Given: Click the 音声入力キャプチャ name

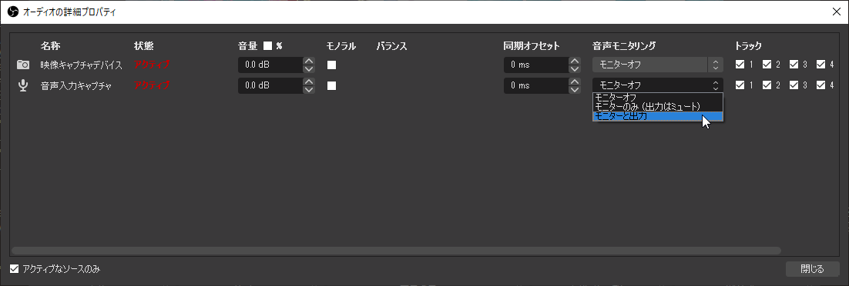Looking at the screenshot, I should [76, 85].
